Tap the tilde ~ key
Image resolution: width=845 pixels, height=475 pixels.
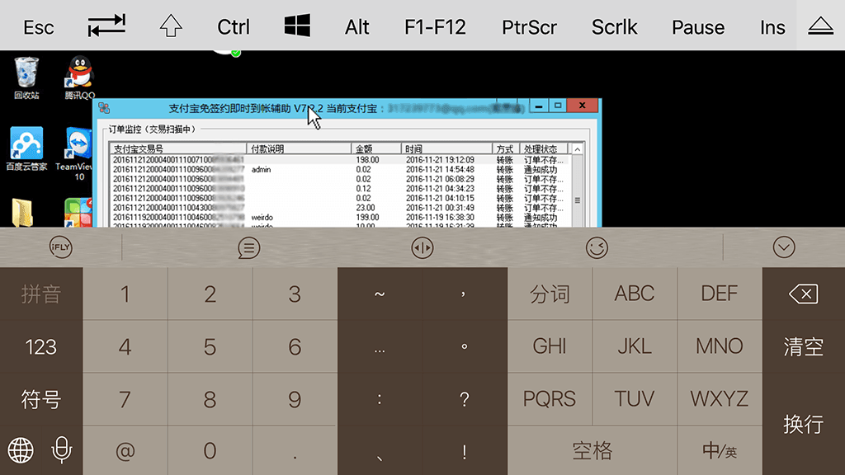click(x=380, y=294)
